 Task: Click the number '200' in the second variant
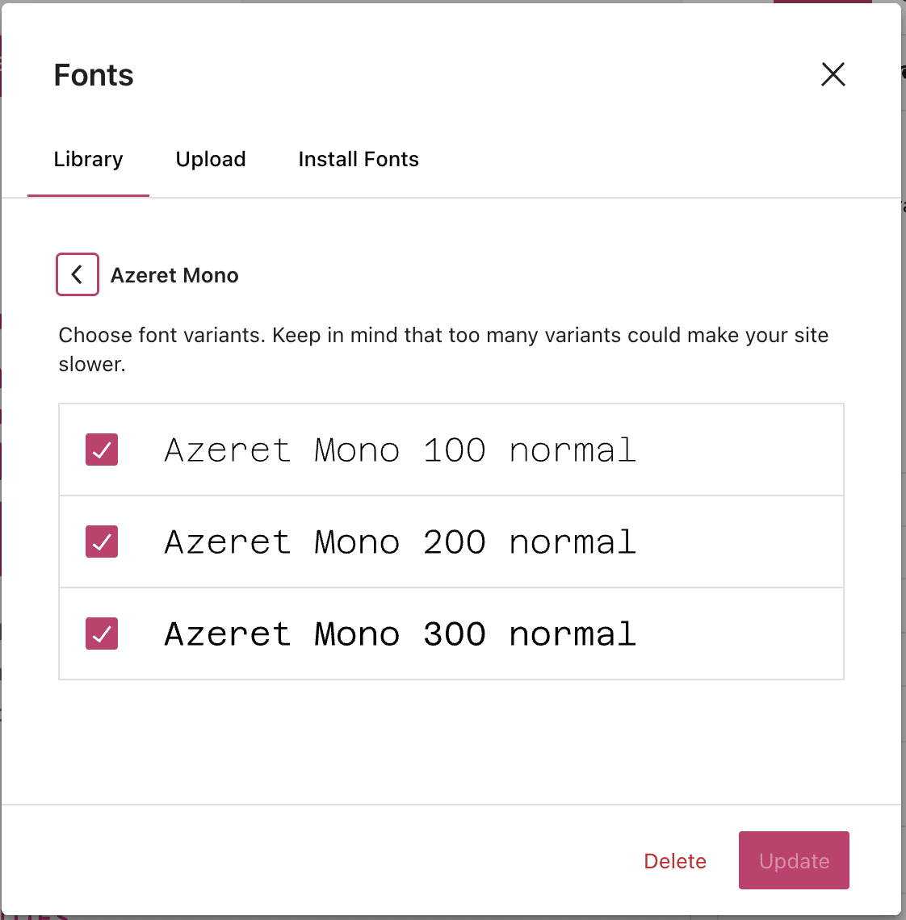click(x=455, y=542)
